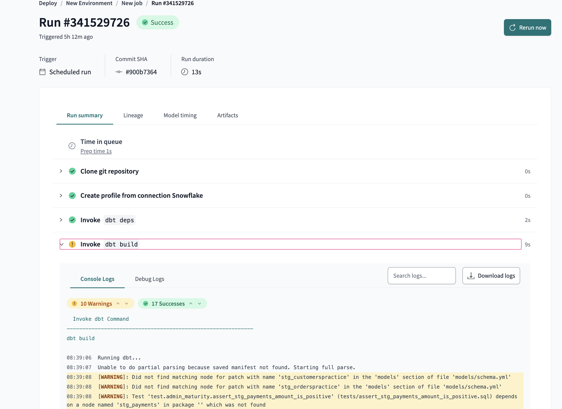Expand the Invoke dbt deps step
562x409 pixels.
[x=61, y=220]
